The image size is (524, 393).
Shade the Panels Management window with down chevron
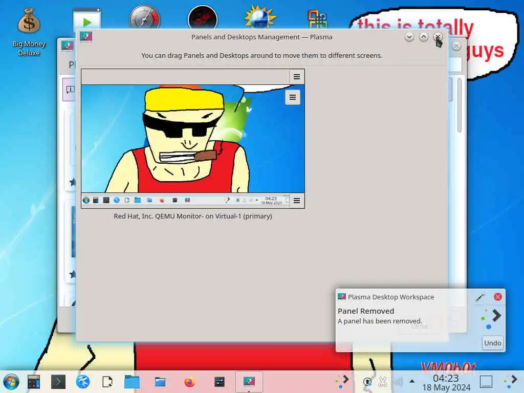pyautogui.click(x=409, y=37)
